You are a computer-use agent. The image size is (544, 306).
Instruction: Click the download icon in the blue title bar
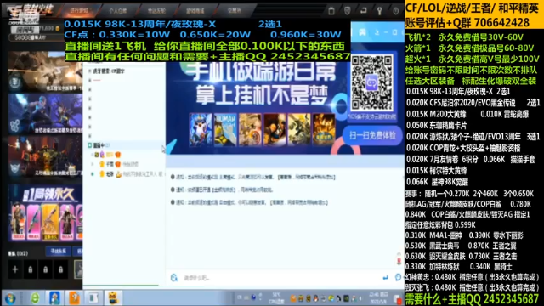tap(377, 32)
